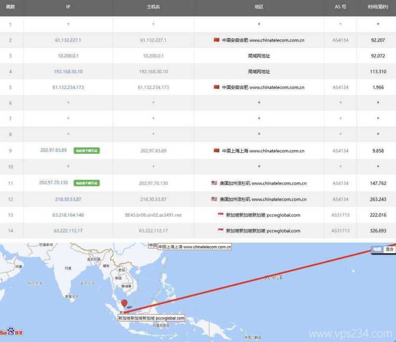Image resolution: width=396 pixels, height=342 pixels.
Task: Select the 地区 column header
Action: point(257,7)
